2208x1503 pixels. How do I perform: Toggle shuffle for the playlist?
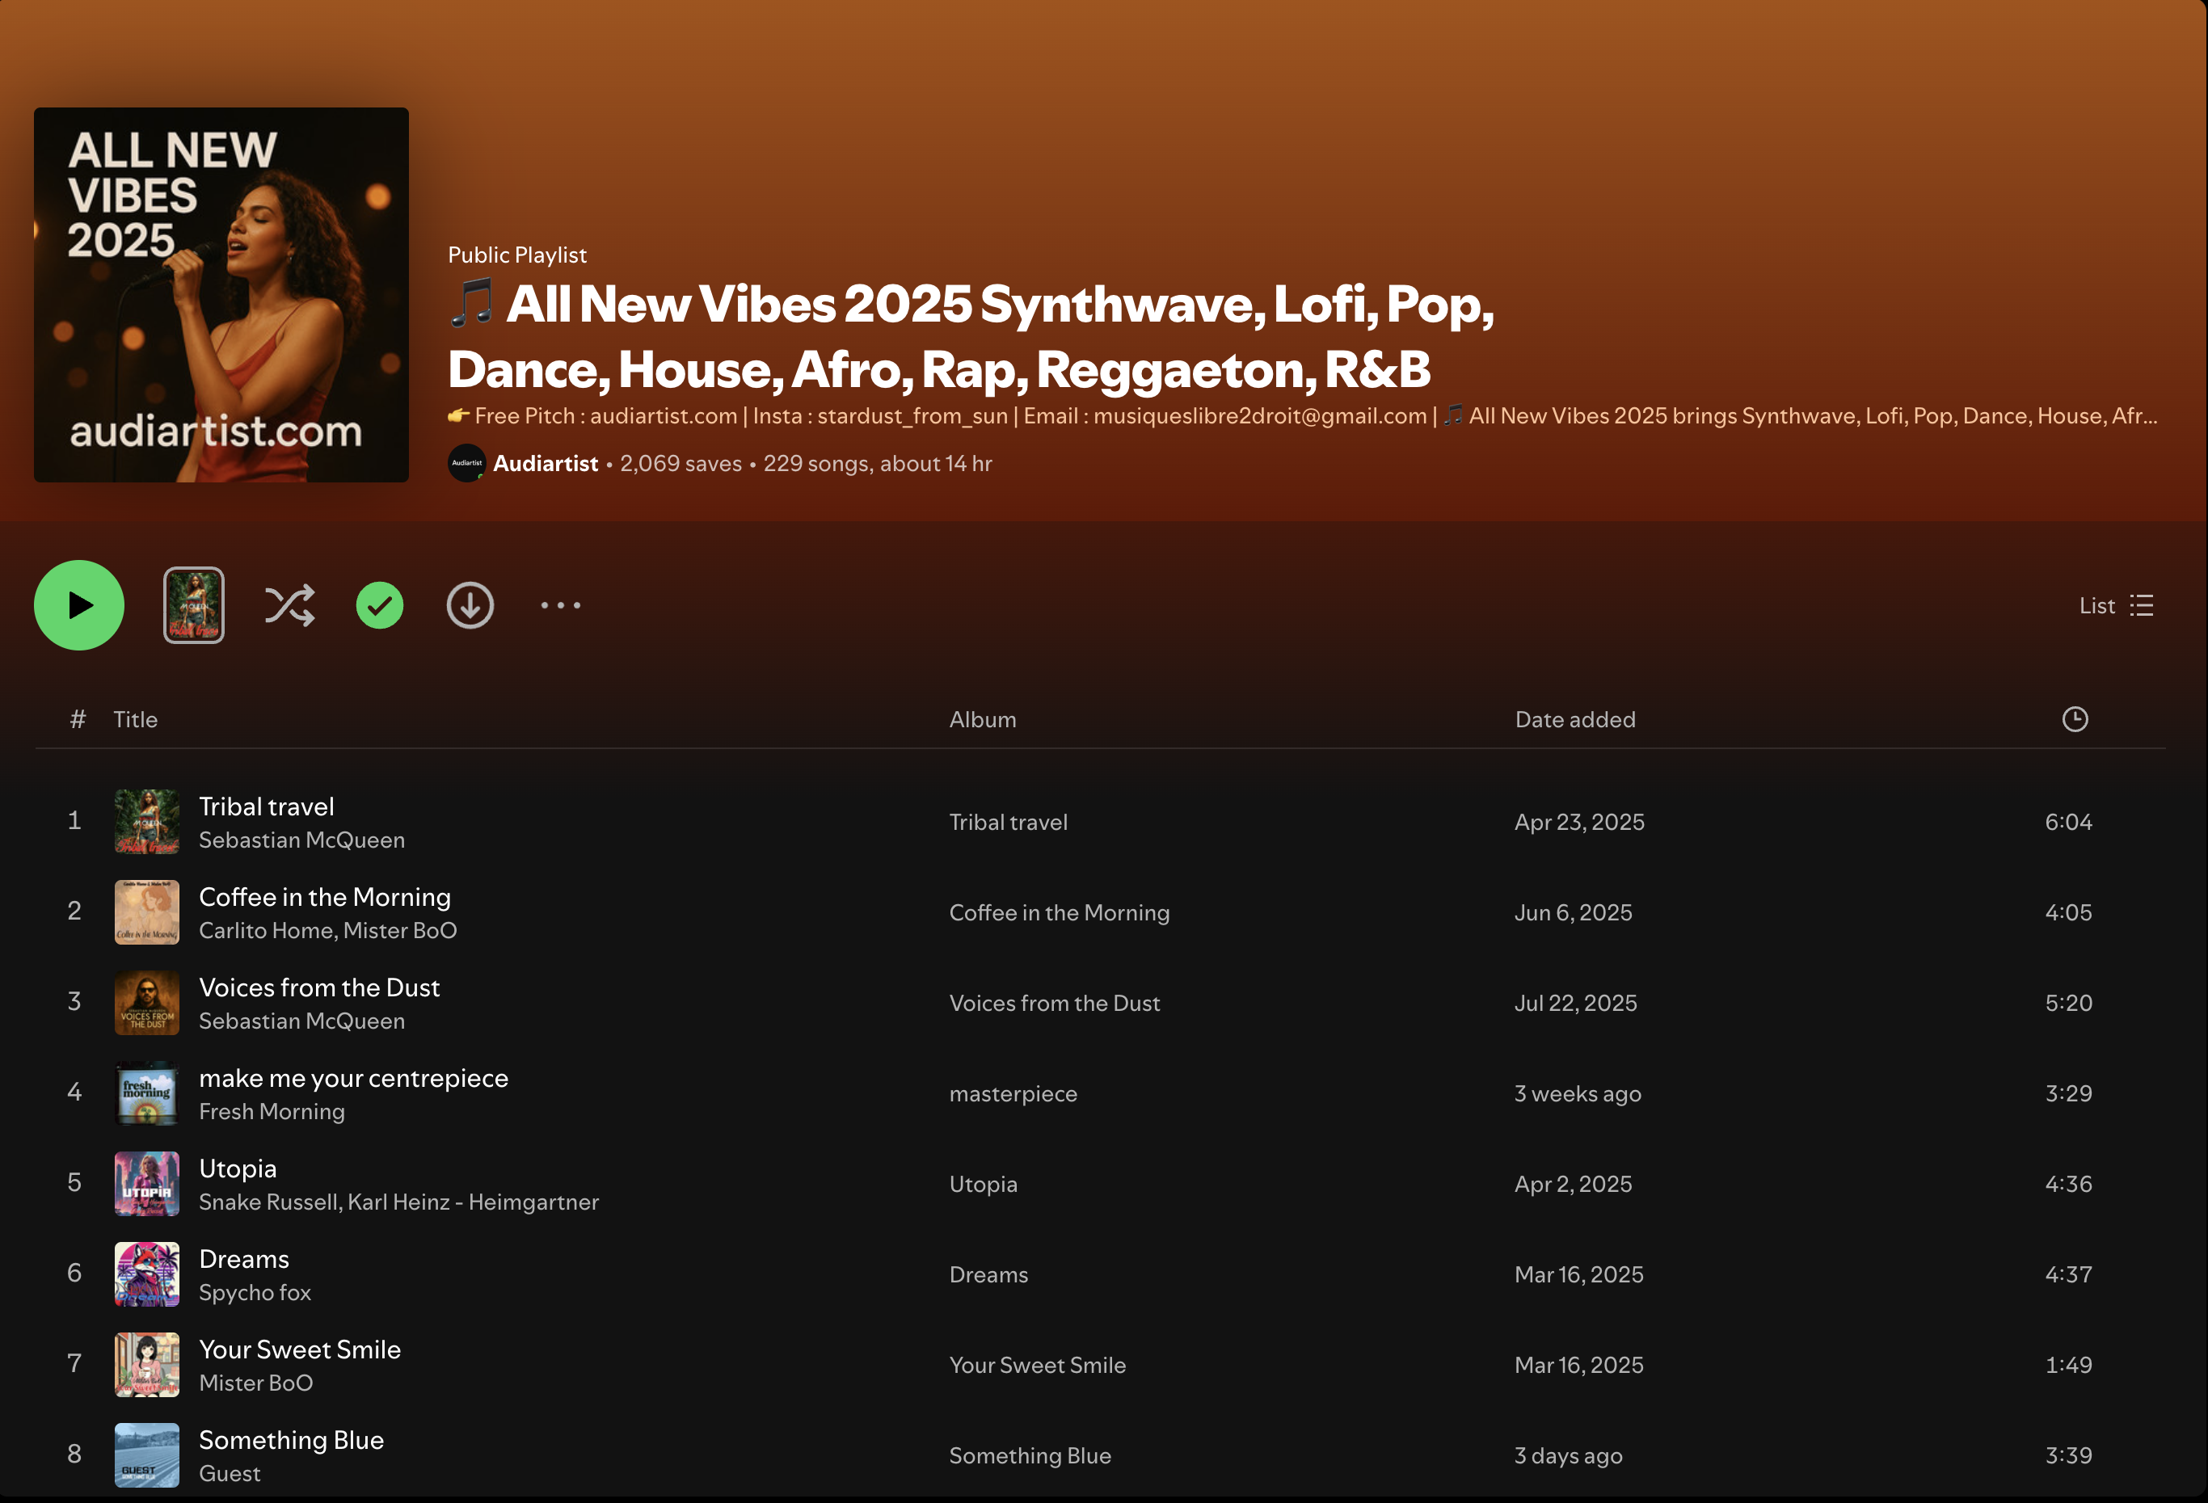click(x=289, y=605)
